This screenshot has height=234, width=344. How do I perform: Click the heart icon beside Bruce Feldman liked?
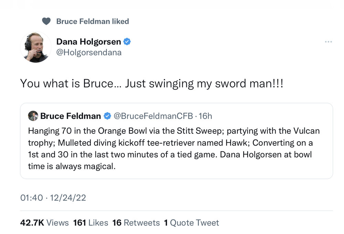tap(46, 21)
